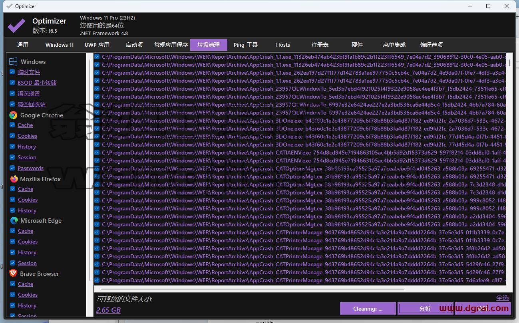Click the Brave Browser section heading
Image resolution: width=519 pixels, height=323 pixels.
(40, 273)
